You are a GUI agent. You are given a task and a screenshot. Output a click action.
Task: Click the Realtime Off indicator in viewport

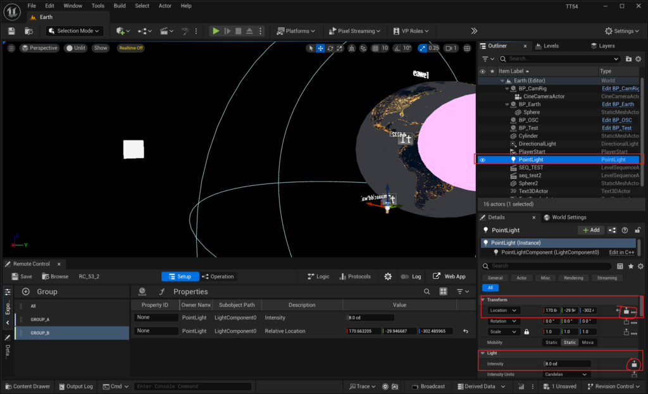[x=130, y=48]
